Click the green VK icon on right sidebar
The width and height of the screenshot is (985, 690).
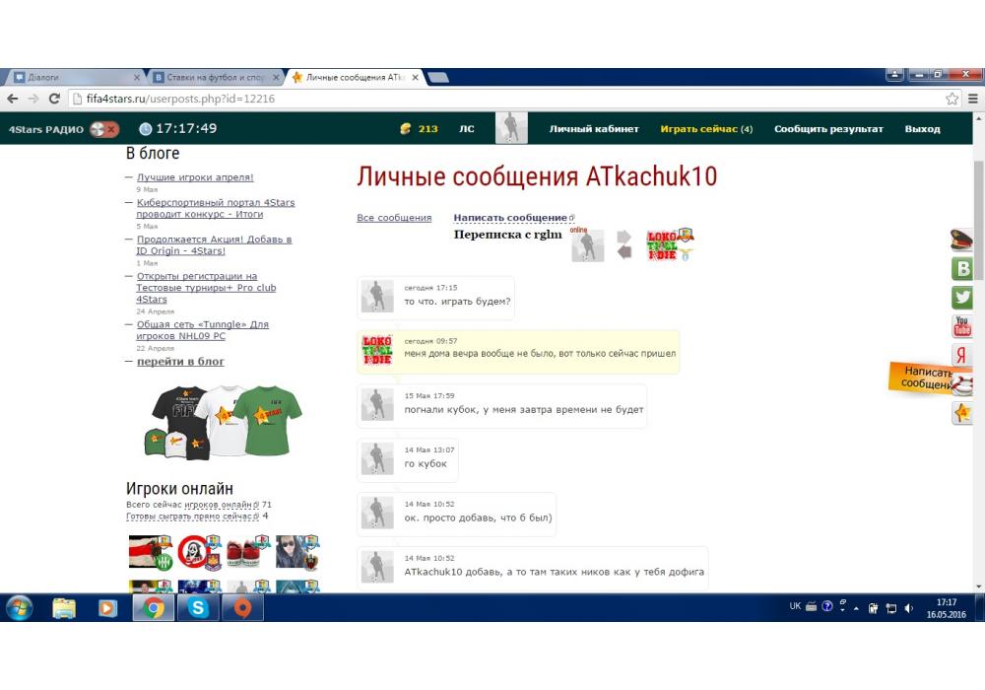tap(962, 269)
